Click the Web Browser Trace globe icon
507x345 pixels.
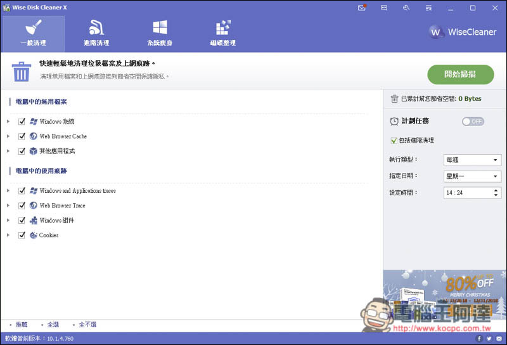(x=34, y=205)
